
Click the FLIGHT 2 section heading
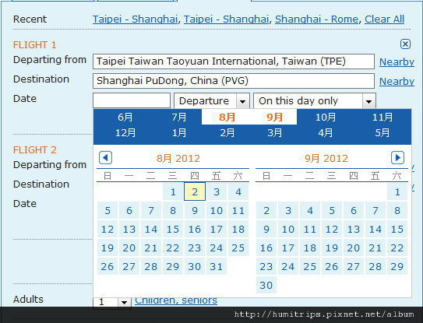[35, 149]
